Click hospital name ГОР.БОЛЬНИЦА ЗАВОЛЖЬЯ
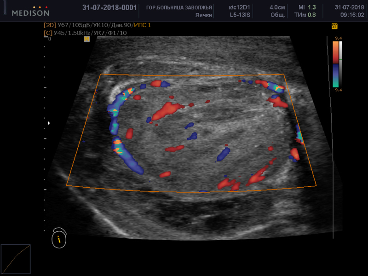 (x=179, y=7)
